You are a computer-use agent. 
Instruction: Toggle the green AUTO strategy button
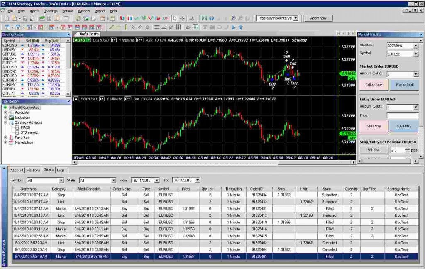coord(82,40)
